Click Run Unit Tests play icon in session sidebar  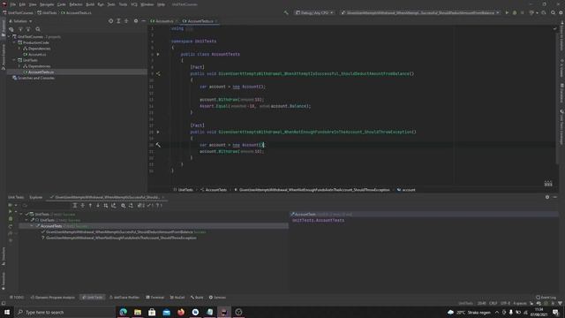(10, 212)
